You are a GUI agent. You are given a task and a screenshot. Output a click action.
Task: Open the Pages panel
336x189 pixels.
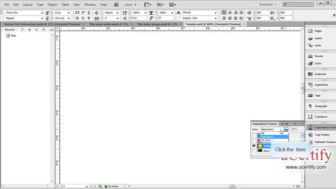(x=315, y=31)
